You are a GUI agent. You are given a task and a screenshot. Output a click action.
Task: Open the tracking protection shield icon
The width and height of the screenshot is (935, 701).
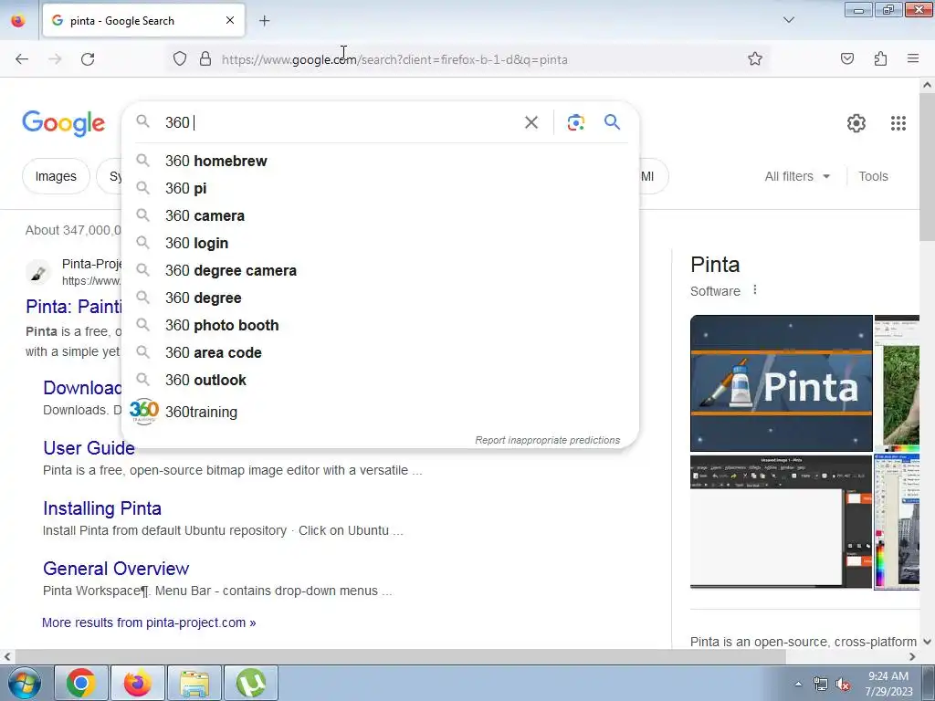point(180,59)
